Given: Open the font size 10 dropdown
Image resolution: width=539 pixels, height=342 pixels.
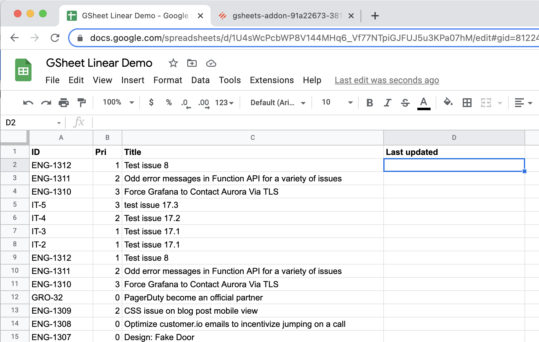Looking at the screenshot, I should pos(337,102).
